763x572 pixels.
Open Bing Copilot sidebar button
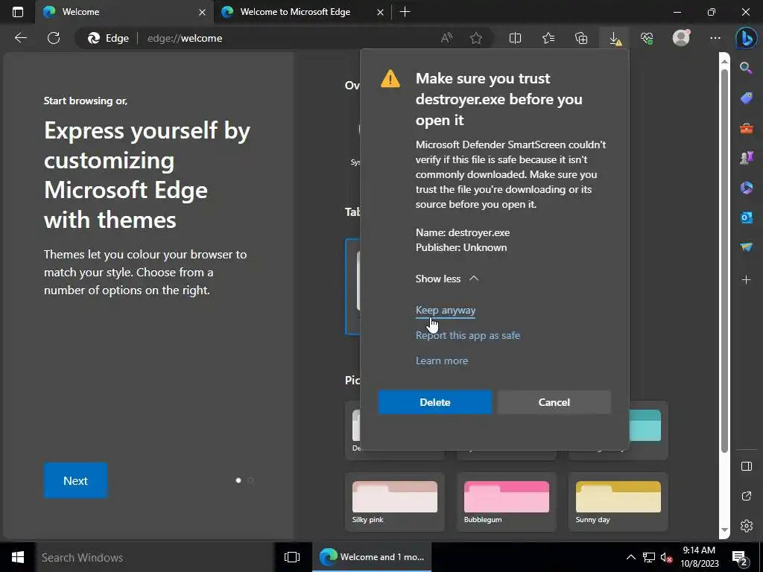(746, 38)
